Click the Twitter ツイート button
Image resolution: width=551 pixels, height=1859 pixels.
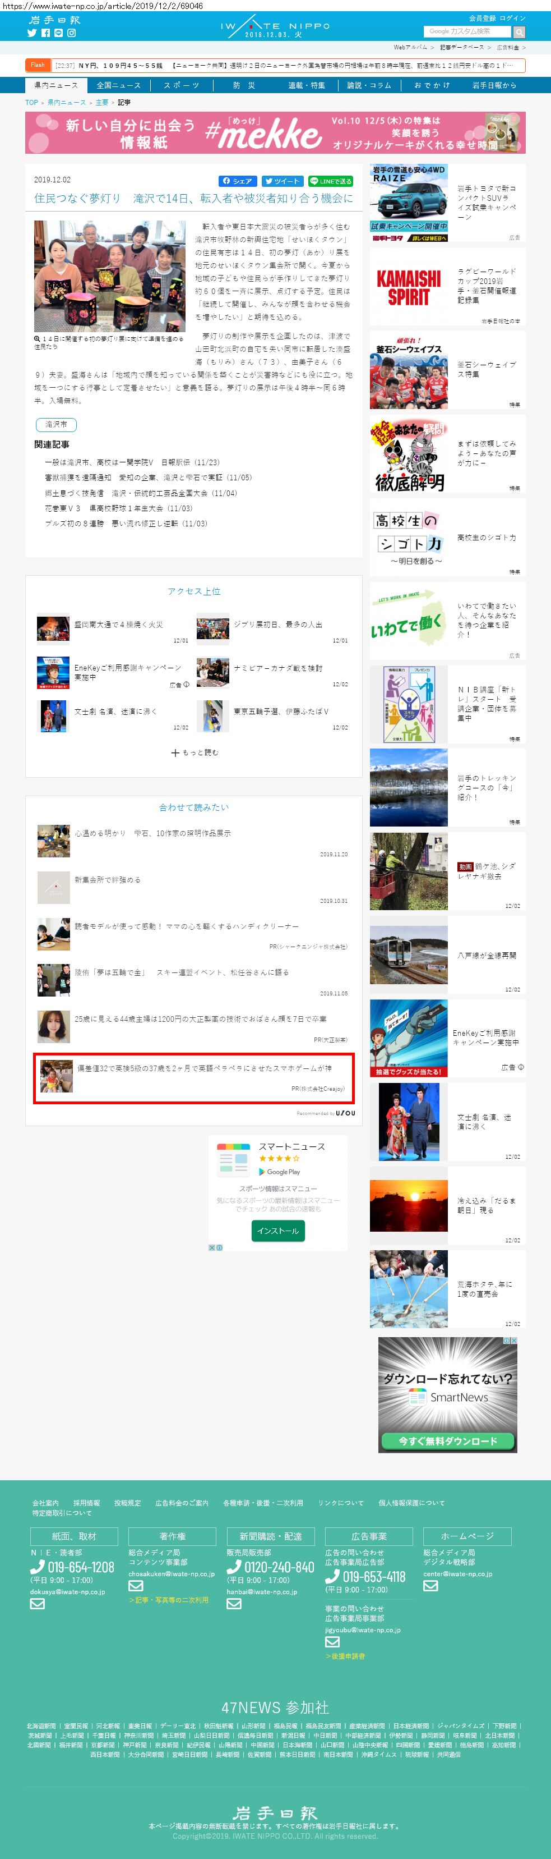point(282,181)
